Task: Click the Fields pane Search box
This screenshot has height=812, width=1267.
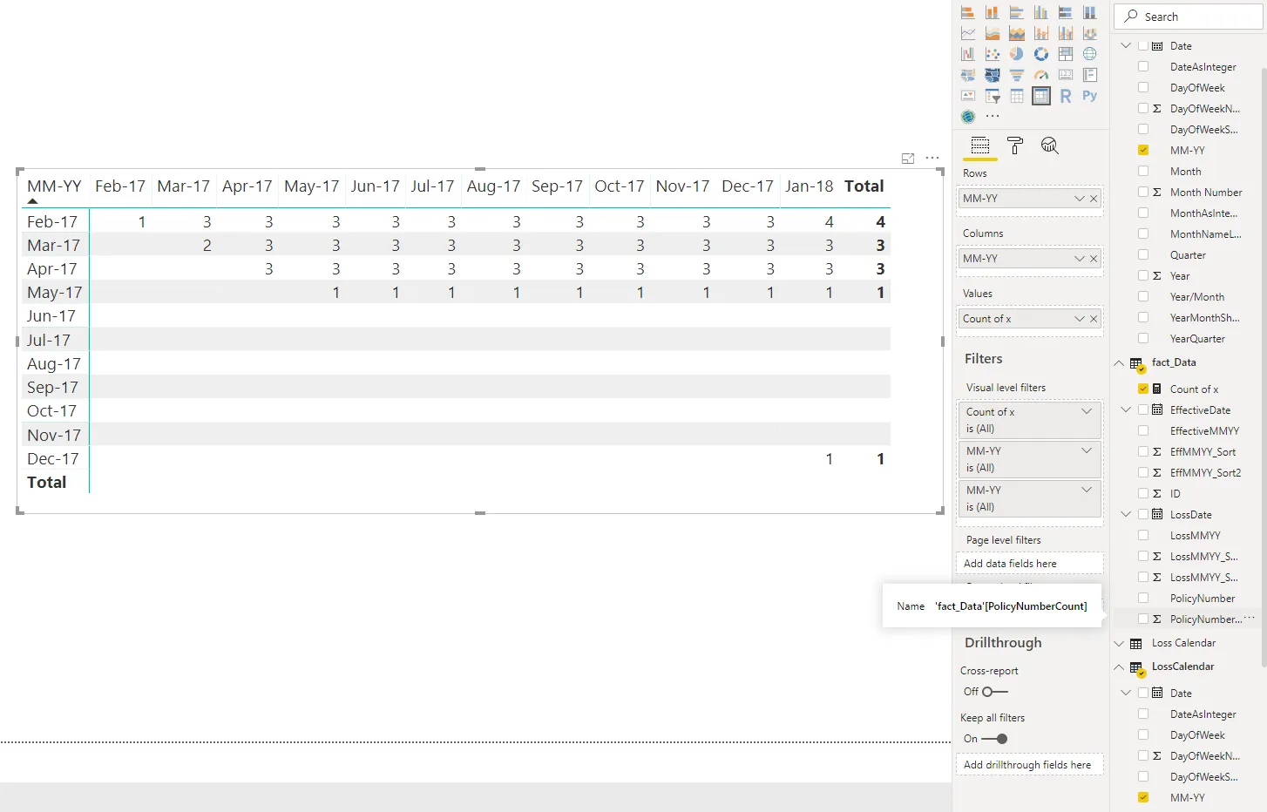Action: click(x=1189, y=17)
